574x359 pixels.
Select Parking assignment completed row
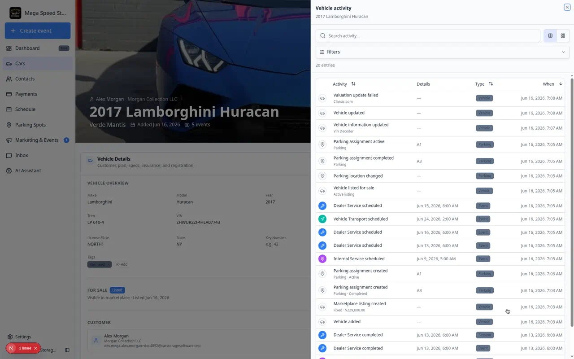click(x=440, y=161)
